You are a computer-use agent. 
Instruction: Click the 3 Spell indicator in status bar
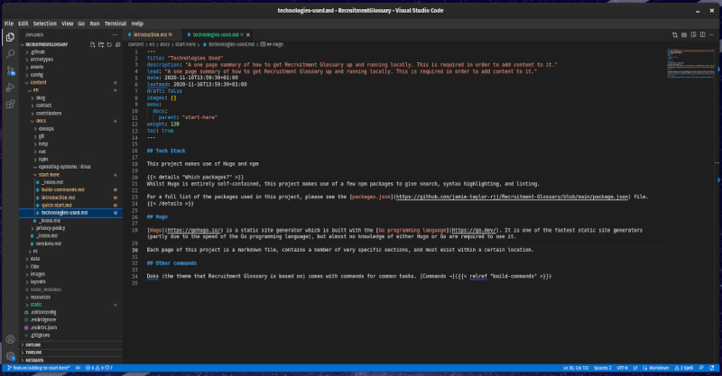[684, 368]
